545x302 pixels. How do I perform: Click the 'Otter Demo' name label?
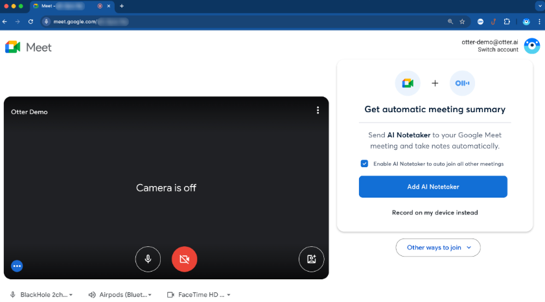(x=29, y=112)
